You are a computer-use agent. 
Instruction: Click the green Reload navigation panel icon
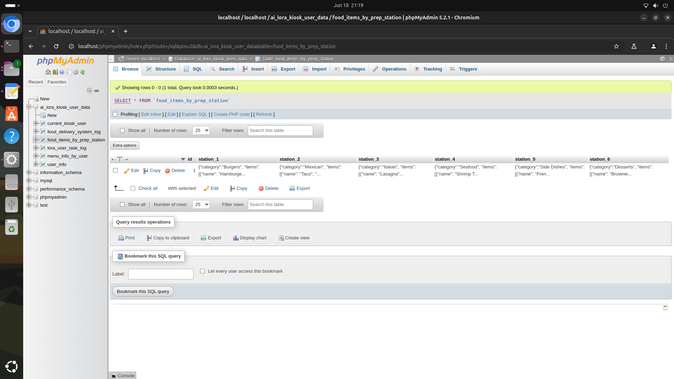pos(82,72)
